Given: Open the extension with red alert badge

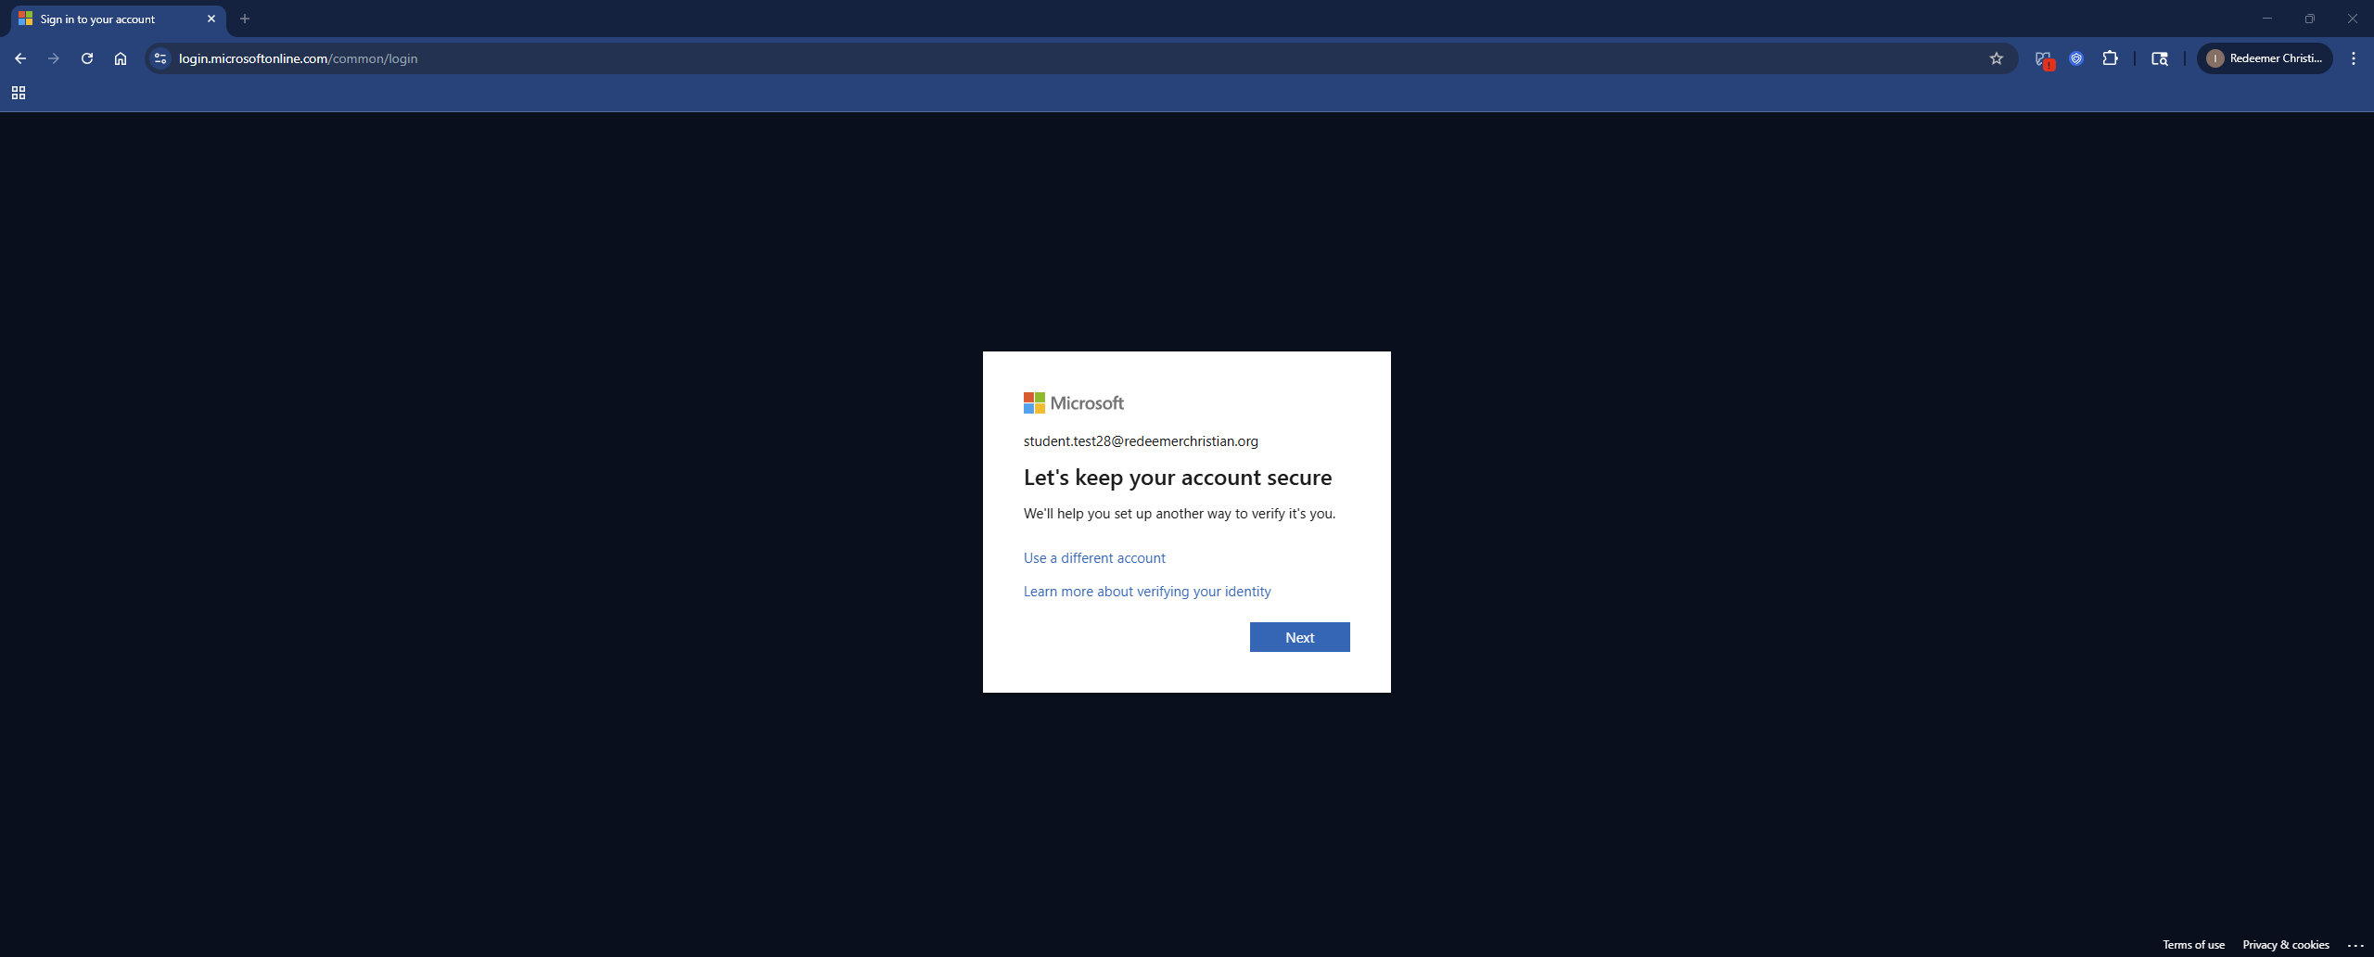Looking at the screenshot, I should tap(2044, 59).
